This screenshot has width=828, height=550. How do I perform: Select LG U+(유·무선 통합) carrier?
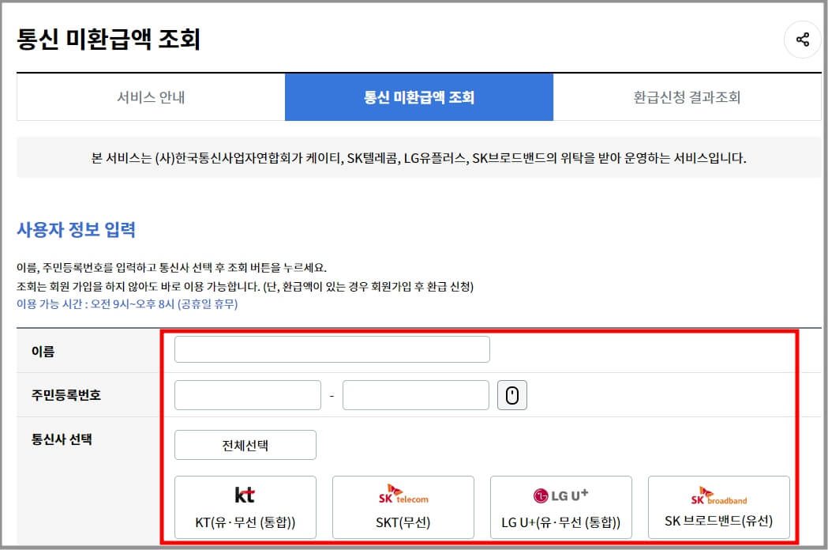coord(560,507)
